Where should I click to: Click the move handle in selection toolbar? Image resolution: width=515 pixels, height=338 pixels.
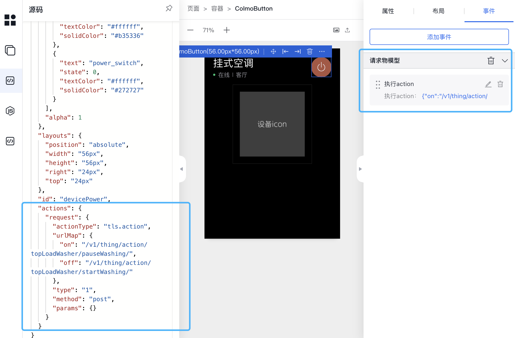273,52
